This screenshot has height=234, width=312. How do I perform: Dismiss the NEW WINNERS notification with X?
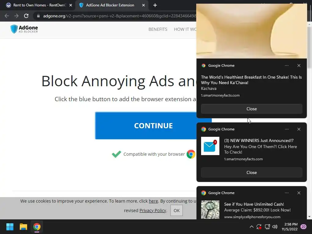click(299, 129)
